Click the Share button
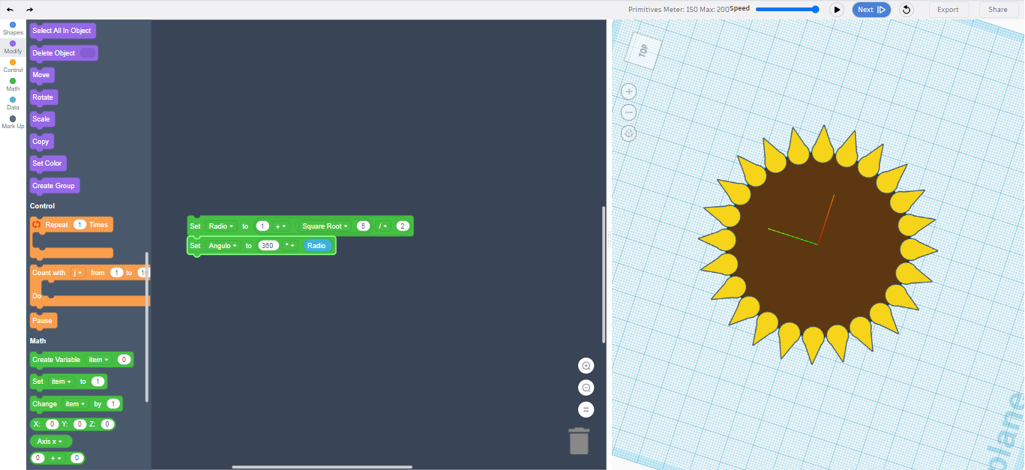 (998, 10)
